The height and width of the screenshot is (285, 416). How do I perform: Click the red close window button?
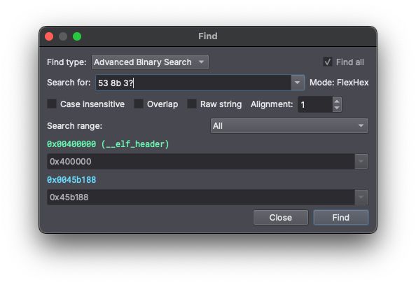pos(49,36)
